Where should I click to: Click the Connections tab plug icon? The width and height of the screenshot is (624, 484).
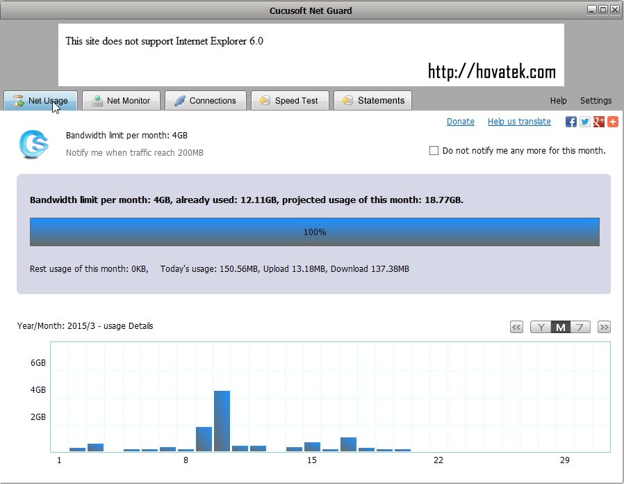pyautogui.click(x=180, y=101)
